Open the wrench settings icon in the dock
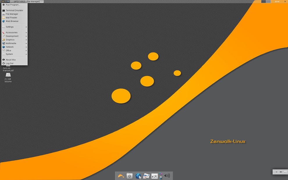288x180 pixels. [154, 176]
